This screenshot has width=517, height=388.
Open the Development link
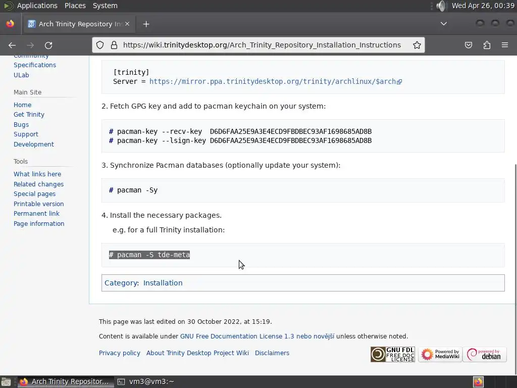coord(34,144)
